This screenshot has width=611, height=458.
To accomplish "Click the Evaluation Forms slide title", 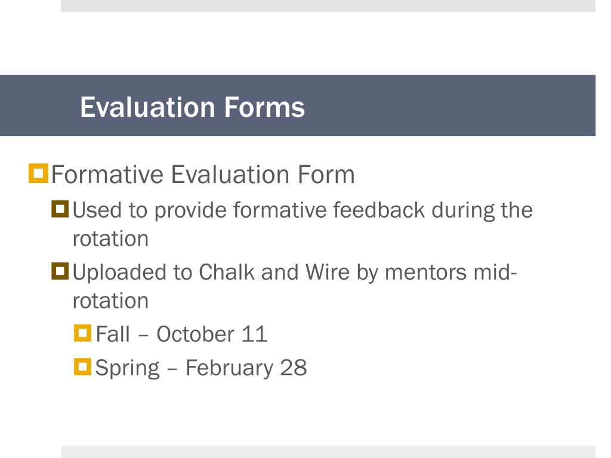I will pos(193,107).
